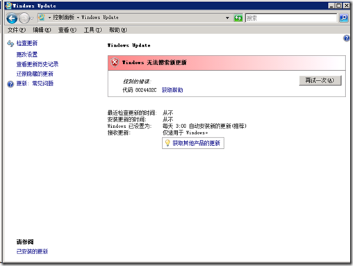Screen dimensions: 353x266
Task: Click the magnifier search icon
Action: [344, 18]
